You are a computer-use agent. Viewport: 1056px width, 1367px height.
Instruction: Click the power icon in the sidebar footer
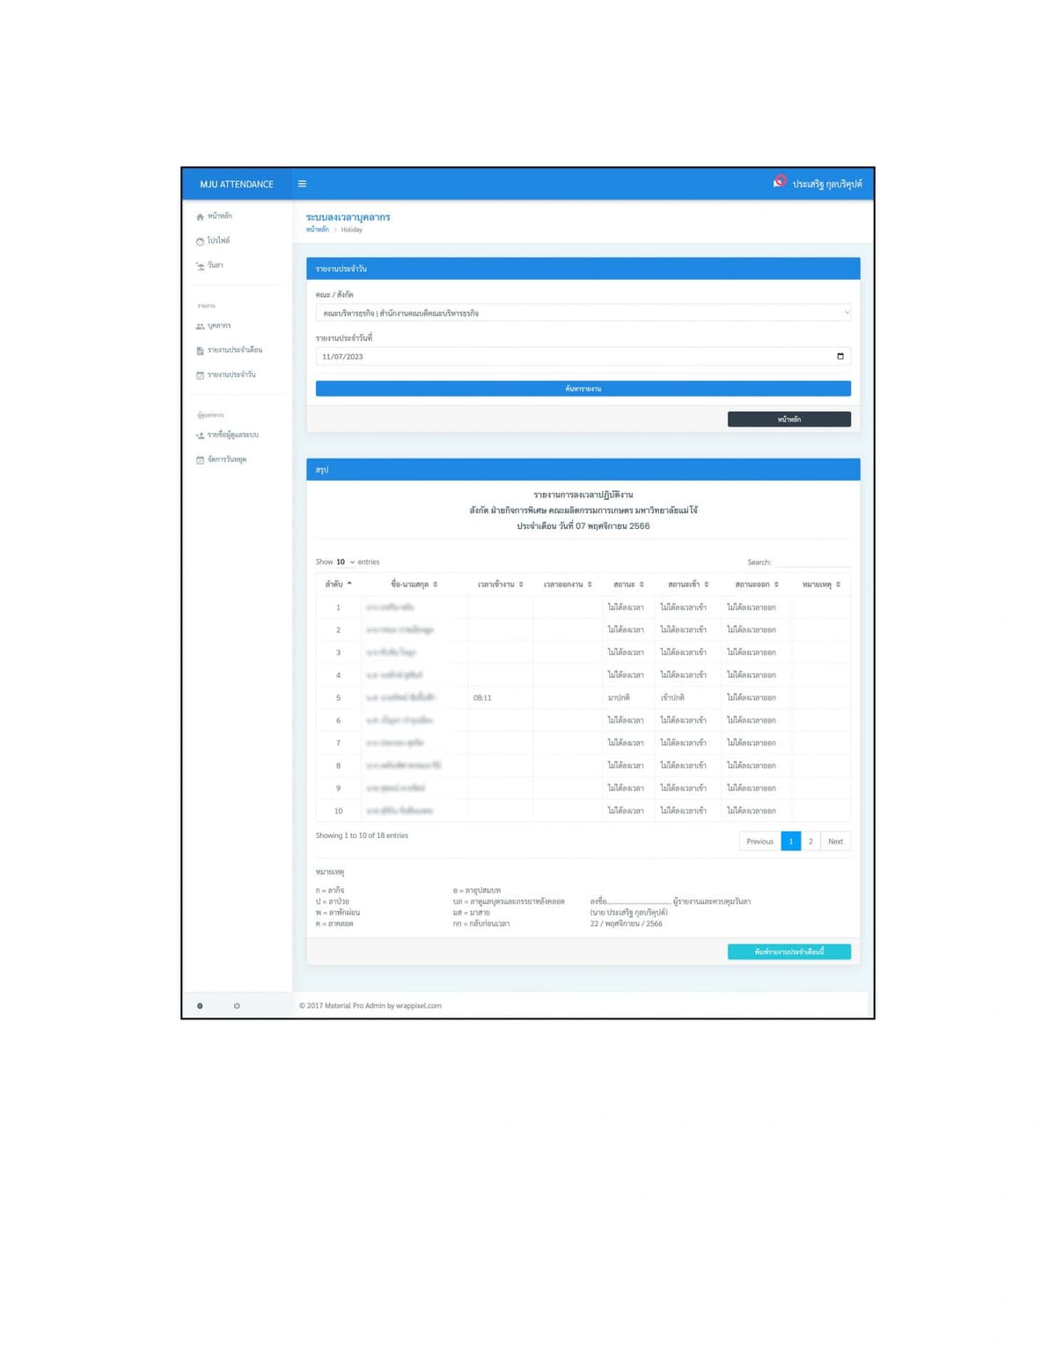pos(237,1005)
